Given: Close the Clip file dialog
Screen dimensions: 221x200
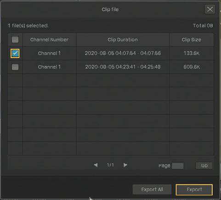Looking at the screenshot, I should pyautogui.click(x=210, y=9).
